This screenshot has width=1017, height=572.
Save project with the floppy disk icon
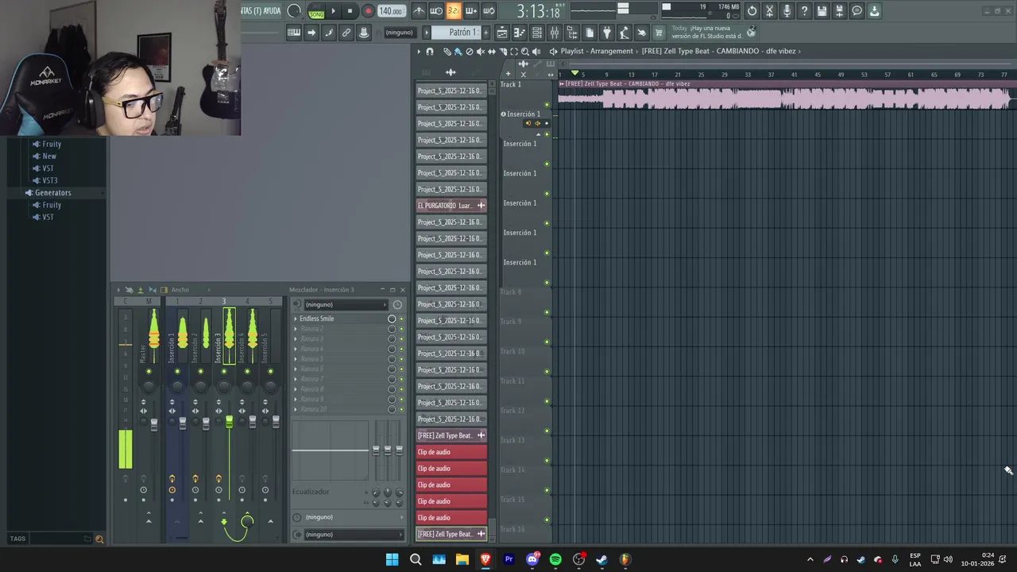[x=822, y=11]
